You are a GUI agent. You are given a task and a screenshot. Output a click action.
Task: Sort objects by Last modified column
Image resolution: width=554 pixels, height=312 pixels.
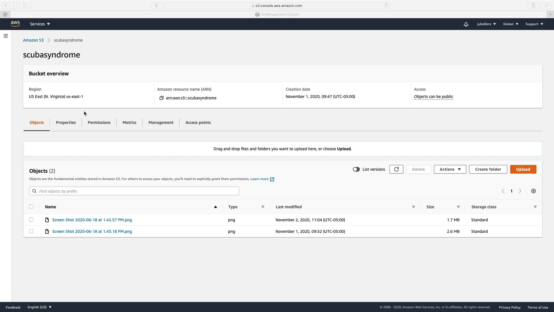(413, 207)
